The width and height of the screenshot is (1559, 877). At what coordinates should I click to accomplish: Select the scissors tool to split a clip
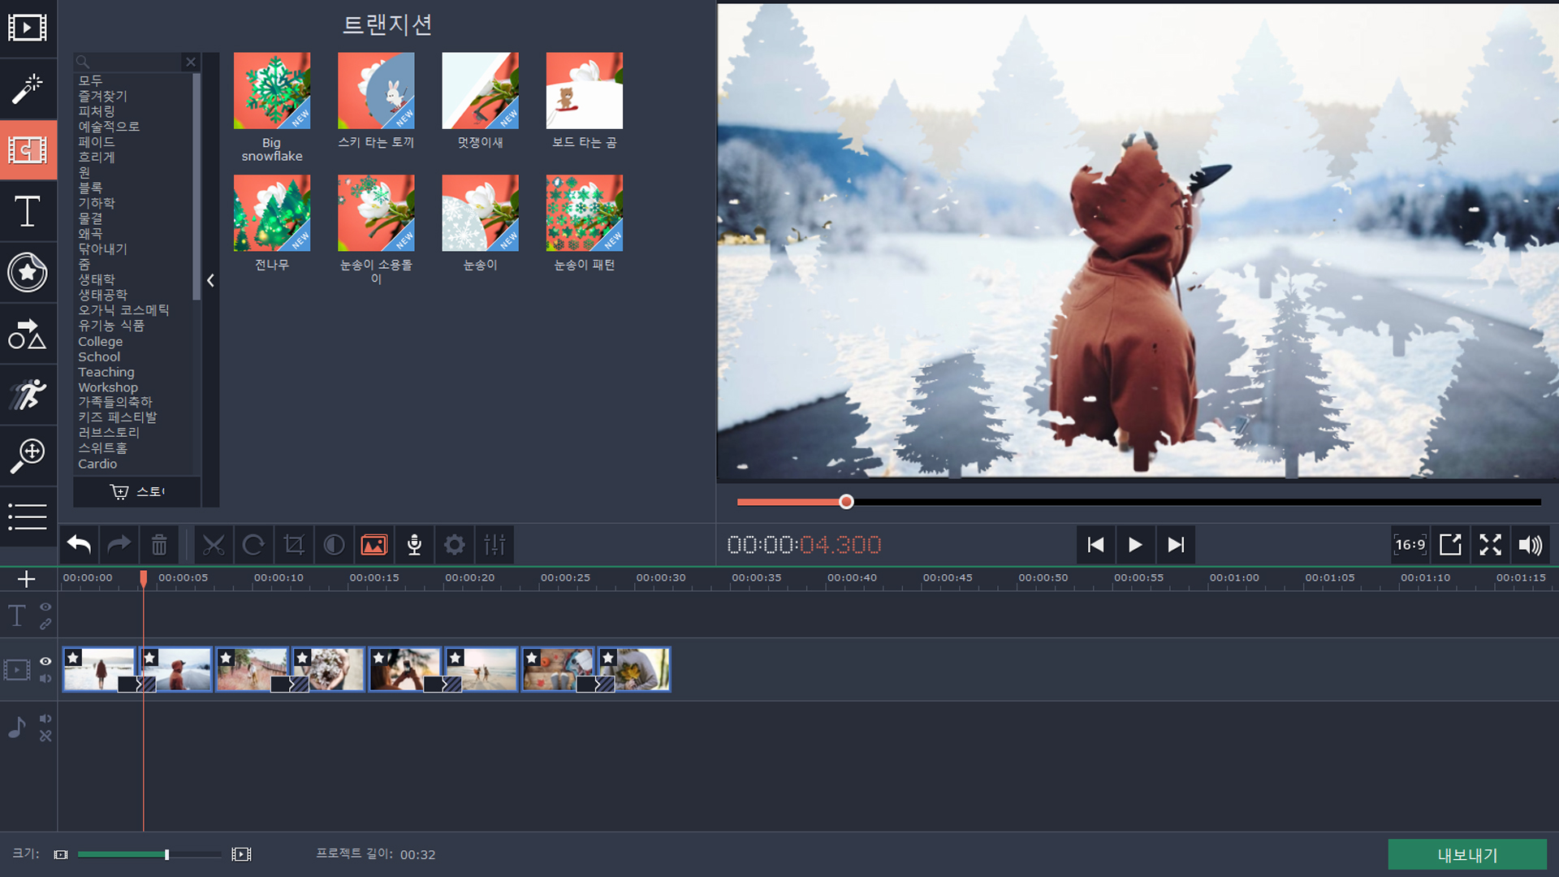click(x=213, y=545)
